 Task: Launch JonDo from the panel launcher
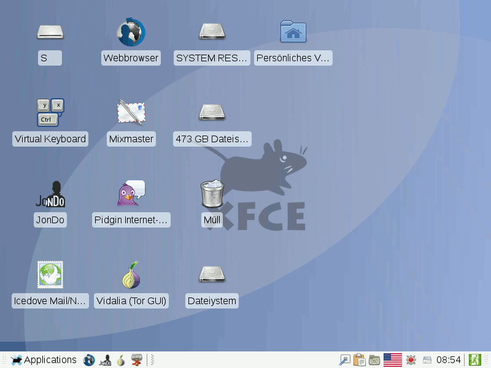click(x=105, y=360)
